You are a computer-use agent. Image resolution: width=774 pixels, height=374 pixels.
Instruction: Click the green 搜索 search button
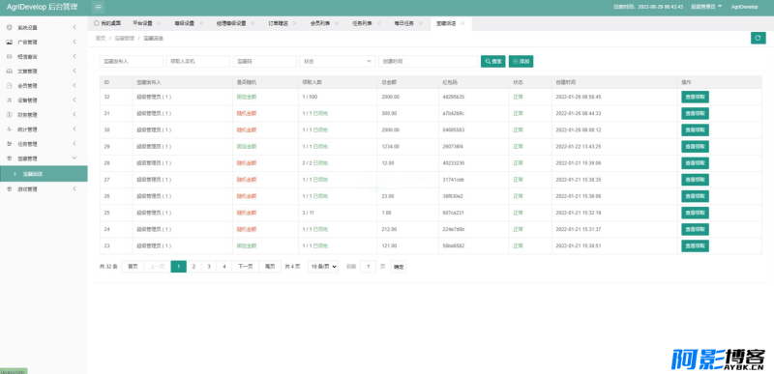493,61
